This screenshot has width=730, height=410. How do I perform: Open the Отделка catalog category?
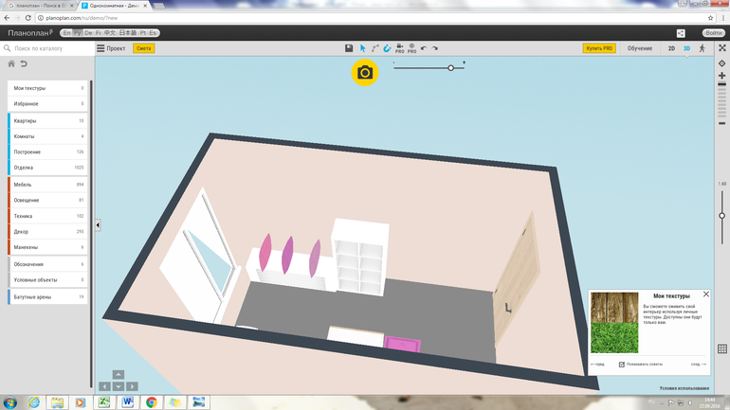(x=47, y=167)
